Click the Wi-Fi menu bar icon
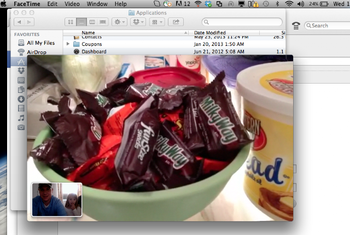Viewport: 350px width, 235px height. [x=289, y=4]
